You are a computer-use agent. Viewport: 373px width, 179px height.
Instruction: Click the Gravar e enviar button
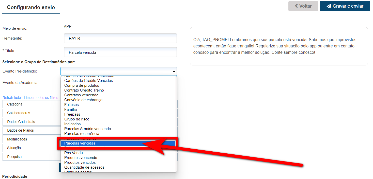345,6
